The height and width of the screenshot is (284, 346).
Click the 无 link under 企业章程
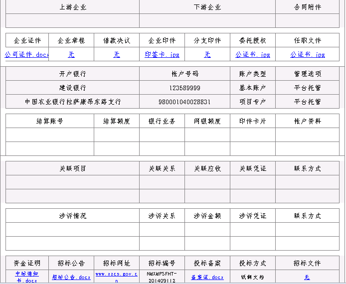(71, 55)
